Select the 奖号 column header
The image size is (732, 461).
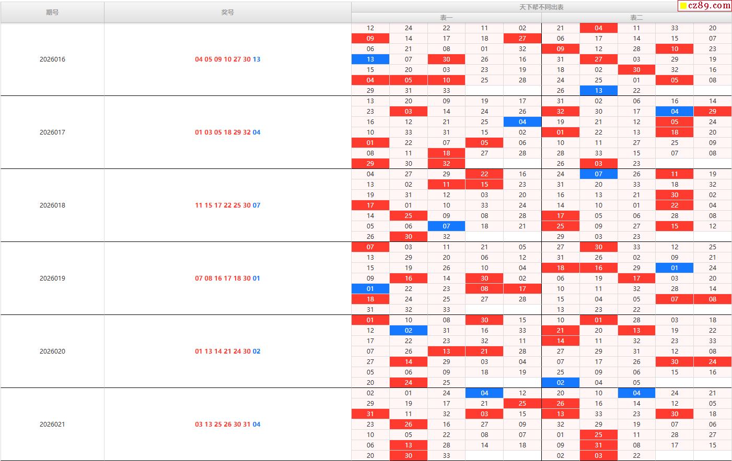tap(227, 12)
